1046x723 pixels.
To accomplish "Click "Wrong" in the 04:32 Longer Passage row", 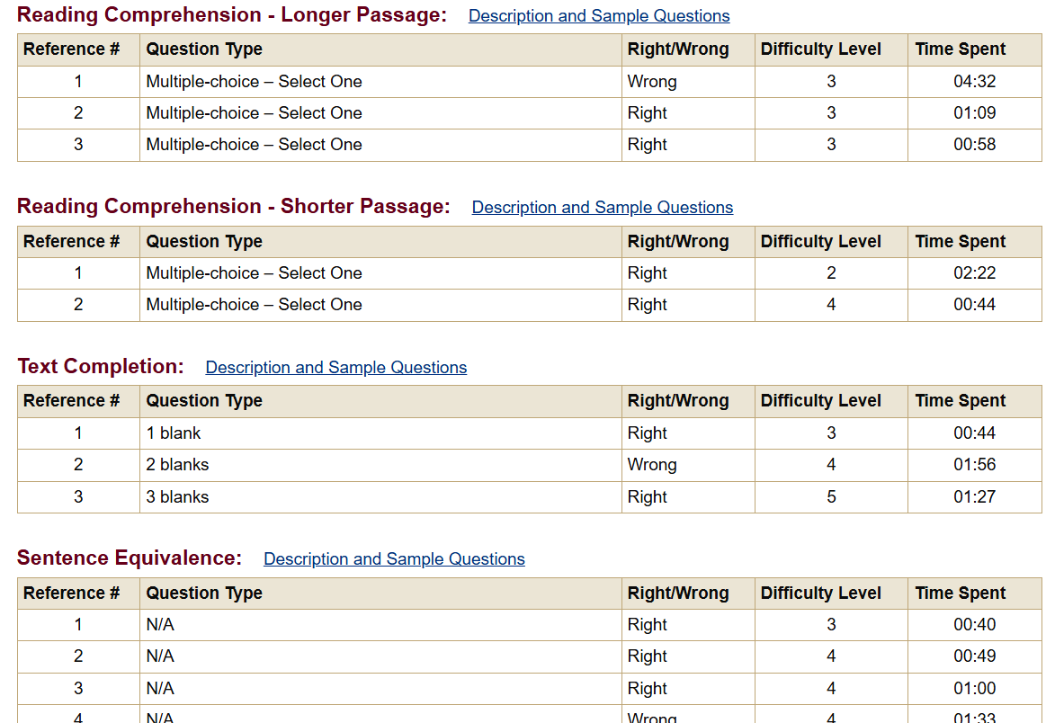I will click(x=652, y=81).
